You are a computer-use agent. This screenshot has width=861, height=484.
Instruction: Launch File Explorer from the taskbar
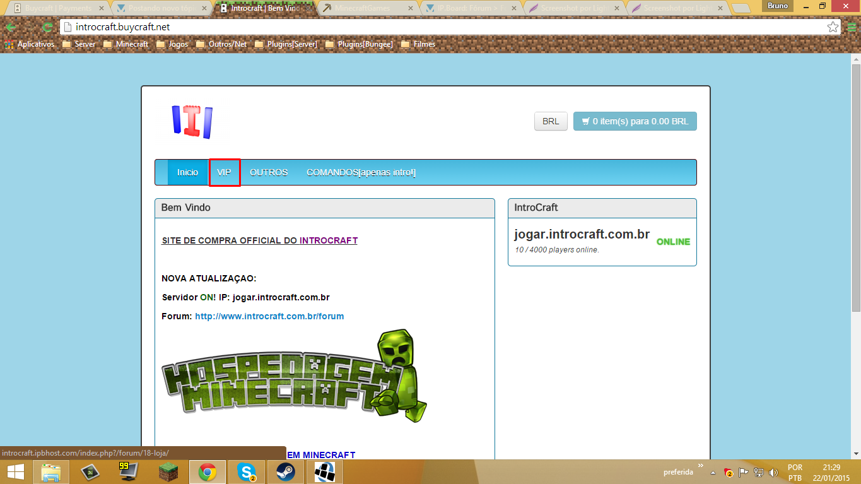(50, 471)
